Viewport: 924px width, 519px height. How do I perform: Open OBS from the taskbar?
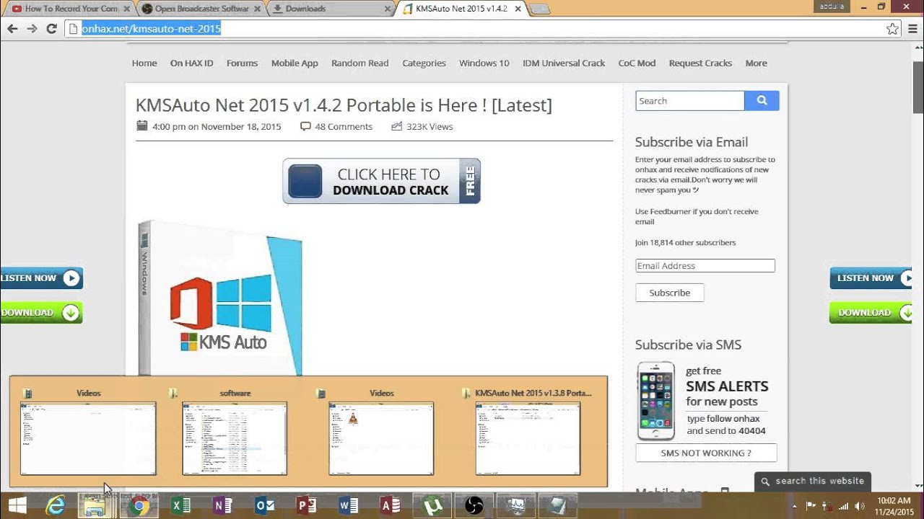(474, 506)
